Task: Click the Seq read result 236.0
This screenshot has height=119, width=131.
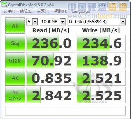Action: [51, 43]
